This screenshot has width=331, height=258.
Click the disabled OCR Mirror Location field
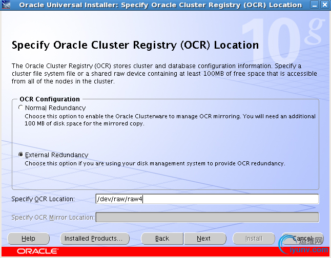coord(207,217)
